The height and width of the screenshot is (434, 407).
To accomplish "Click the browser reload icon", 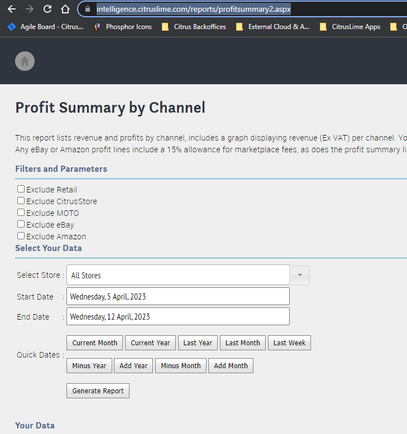I will coord(47,9).
